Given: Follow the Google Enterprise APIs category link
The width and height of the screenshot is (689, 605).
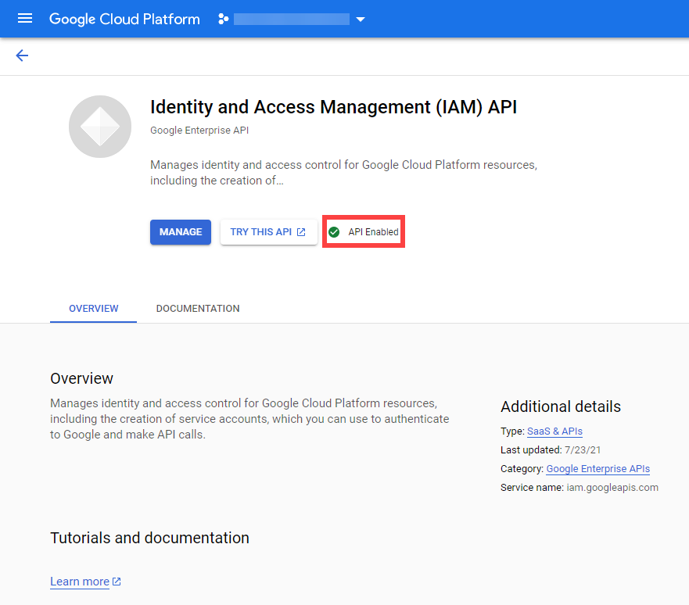Looking at the screenshot, I should pos(597,469).
